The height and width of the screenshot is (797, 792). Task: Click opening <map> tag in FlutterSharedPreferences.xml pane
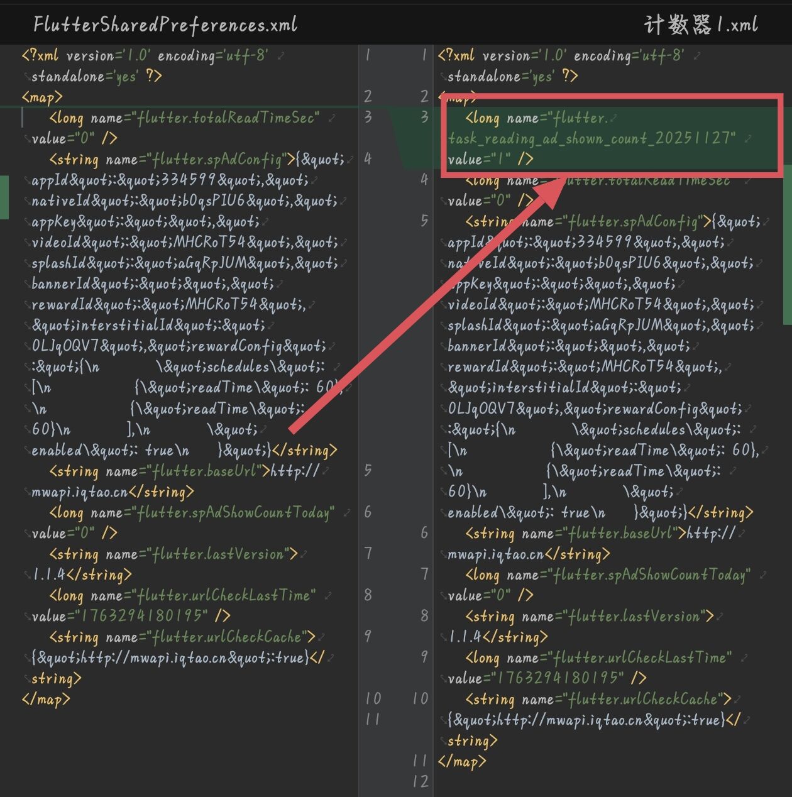[42, 97]
